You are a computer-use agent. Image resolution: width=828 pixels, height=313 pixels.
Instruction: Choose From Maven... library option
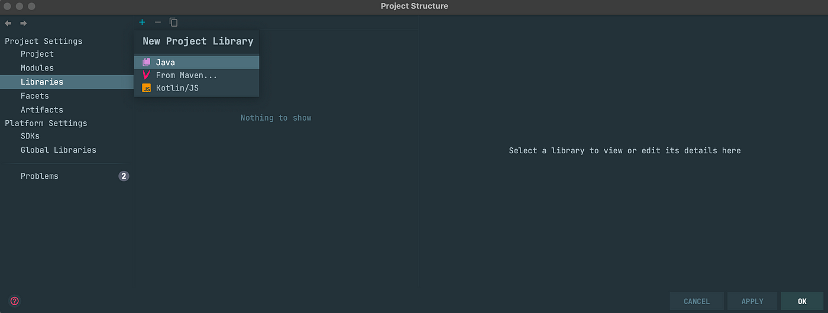[x=186, y=75]
